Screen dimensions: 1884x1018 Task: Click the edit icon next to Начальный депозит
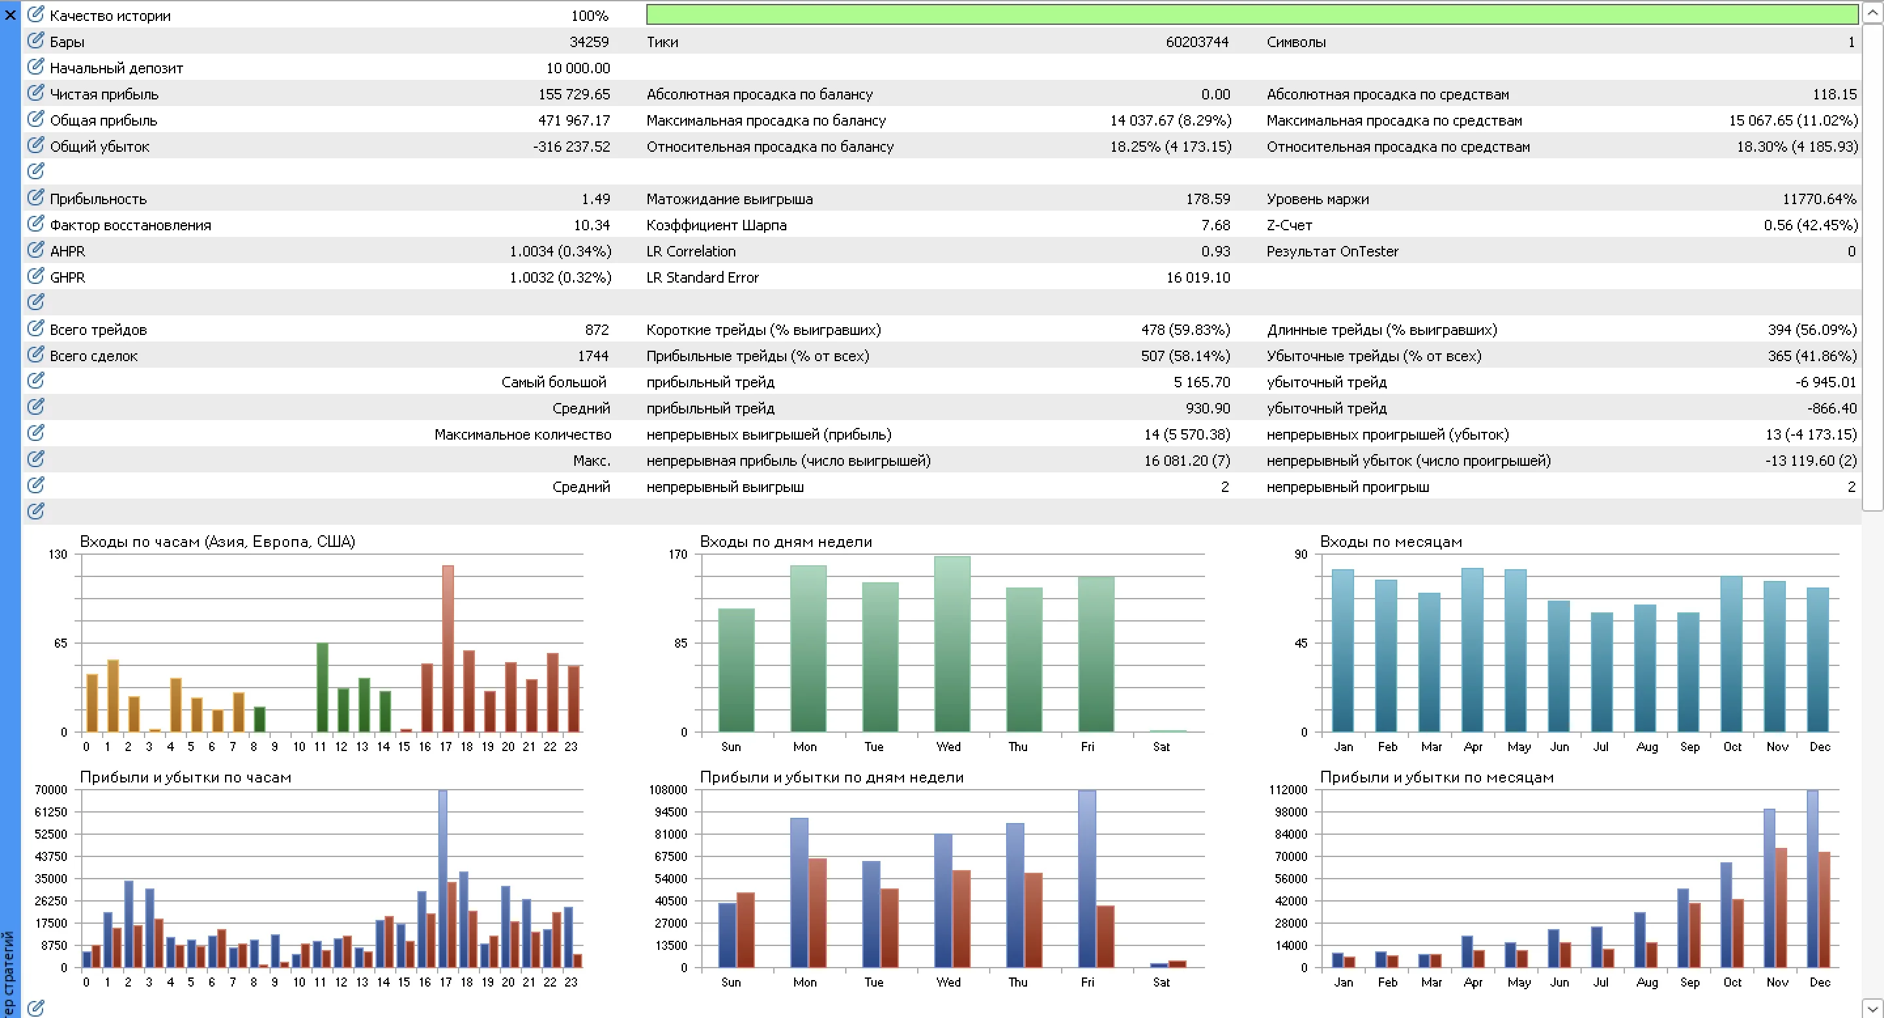tap(36, 67)
